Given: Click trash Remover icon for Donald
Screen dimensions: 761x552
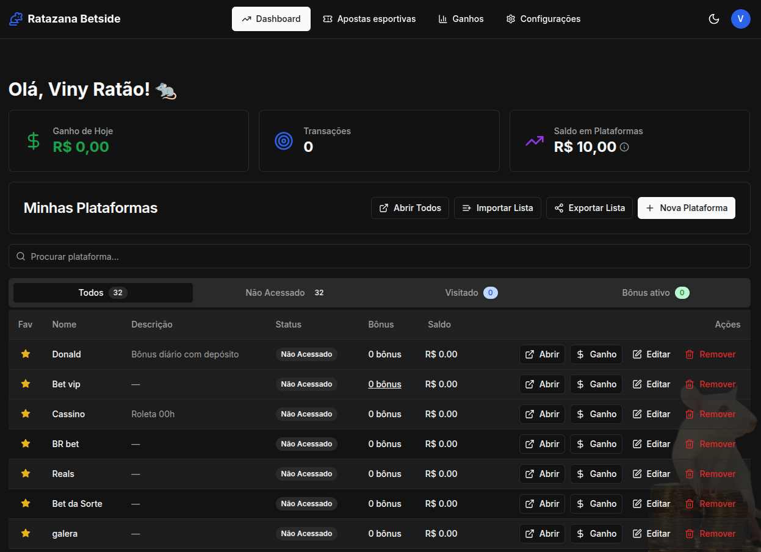Looking at the screenshot, I should click(x=690, y=354).
